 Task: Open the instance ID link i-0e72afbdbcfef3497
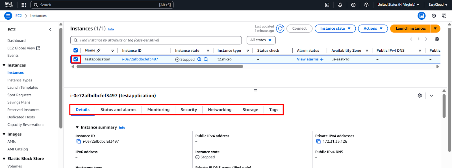[140, 59]
